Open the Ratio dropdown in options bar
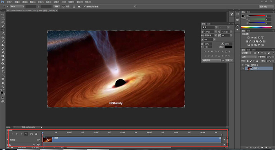The width and height of the screenshot is (275, 150). pos(17,7)
